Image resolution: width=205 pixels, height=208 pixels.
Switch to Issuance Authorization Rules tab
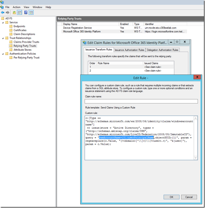[x=129, y=50]
